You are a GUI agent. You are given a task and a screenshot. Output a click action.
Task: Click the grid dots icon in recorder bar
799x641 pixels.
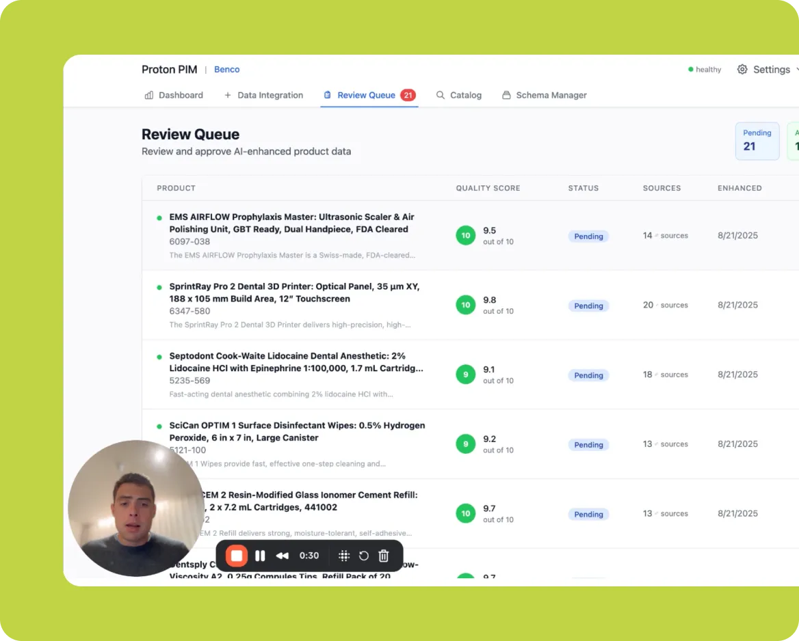pyautogui.click(x=344, y=556)
